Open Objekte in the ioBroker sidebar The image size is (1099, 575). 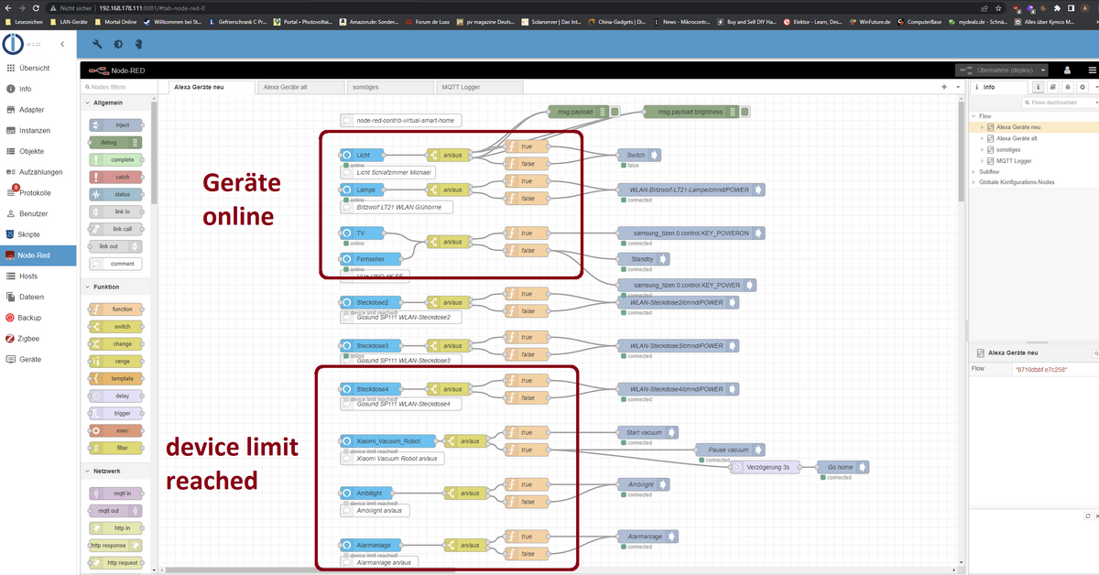click(x=38, y=151)
